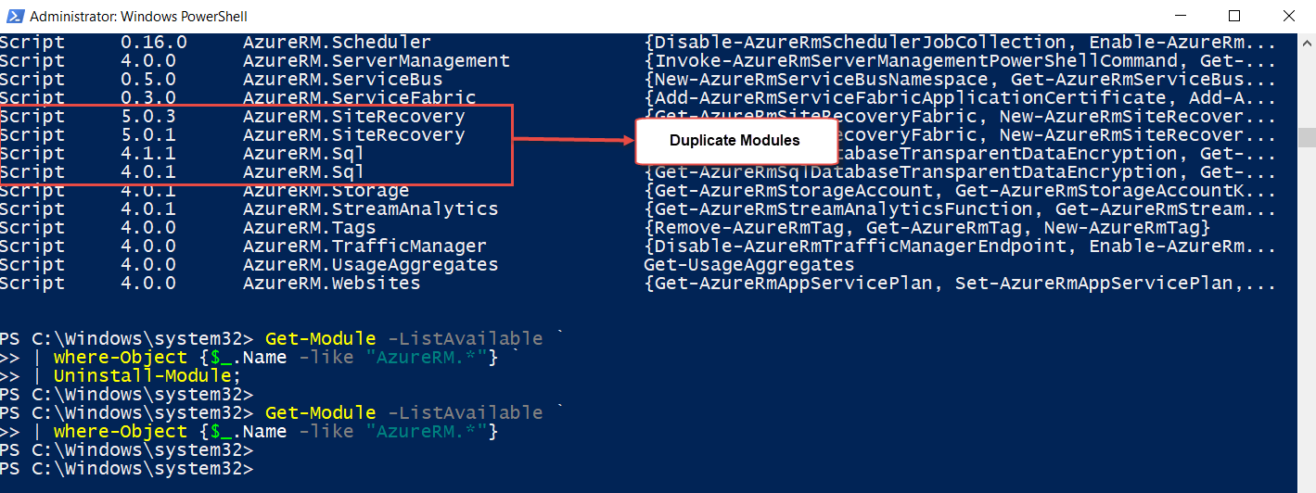Click the Uninstall-Module command text
The image size is (1316, 493).
coord(143,376)
